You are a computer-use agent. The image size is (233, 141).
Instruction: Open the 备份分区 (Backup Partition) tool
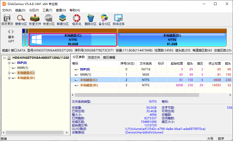(x=104, y=20)
